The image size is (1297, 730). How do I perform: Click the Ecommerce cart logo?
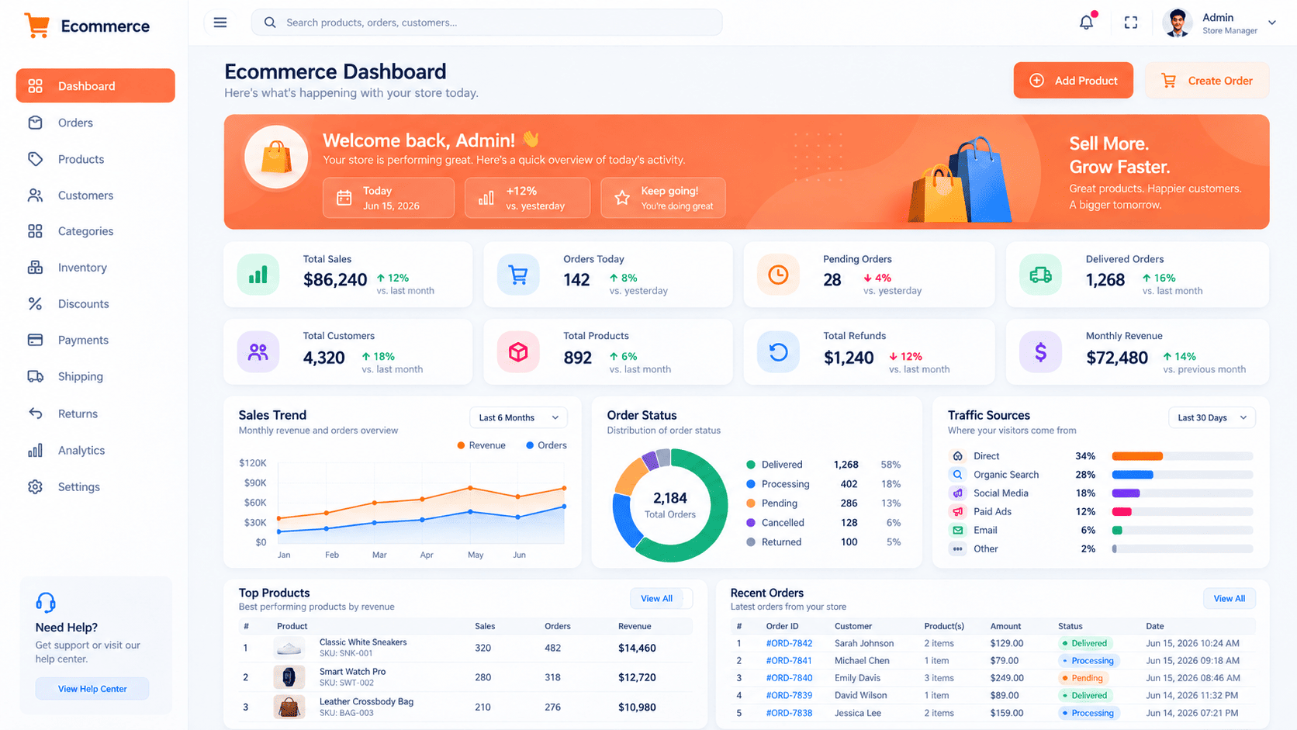(36, 25)
